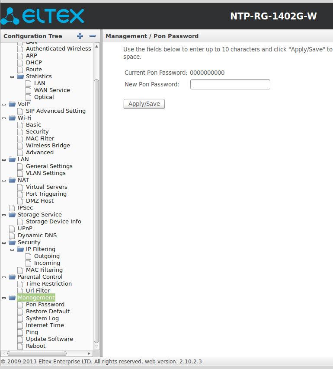Click the tree's vertical scrollbar thumb
The image size is (333, 369).
point(96,211)
